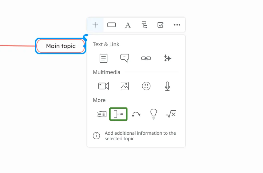The image size is (263, 173).
Task: Select the topic shape rectangle icon
Action: [112, 25]
